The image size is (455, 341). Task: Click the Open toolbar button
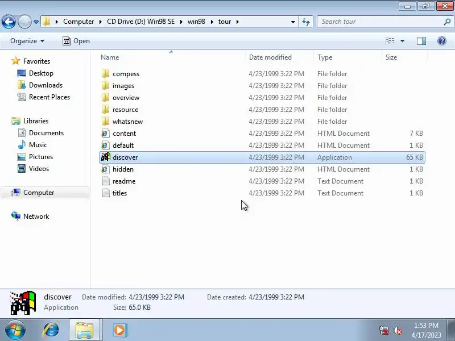click(x=76, y=41)
